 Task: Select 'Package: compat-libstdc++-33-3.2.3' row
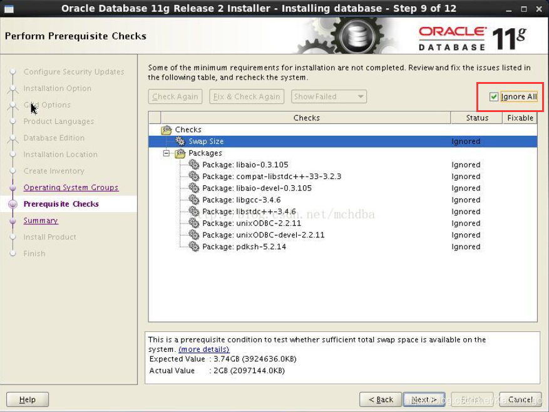tap(343, 176)
